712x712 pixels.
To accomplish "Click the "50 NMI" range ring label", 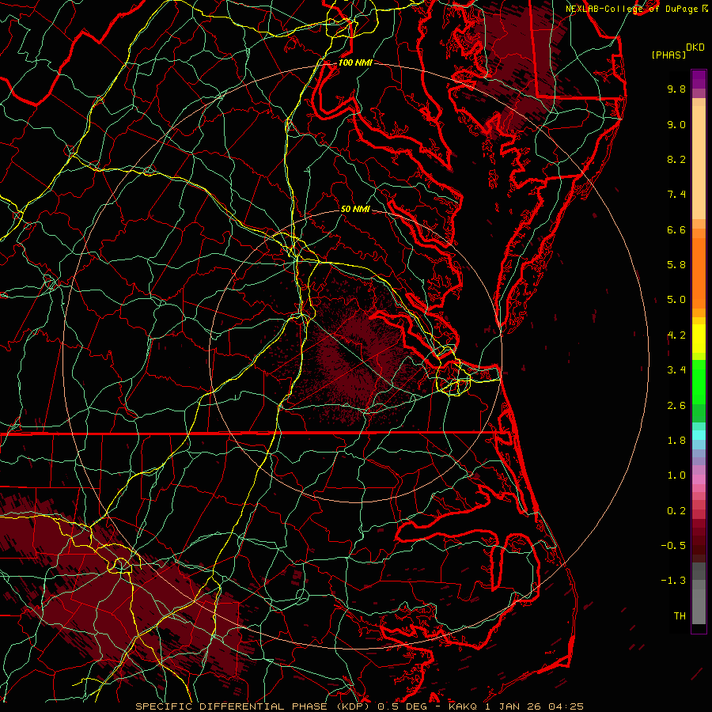I will tap(355, 209).
